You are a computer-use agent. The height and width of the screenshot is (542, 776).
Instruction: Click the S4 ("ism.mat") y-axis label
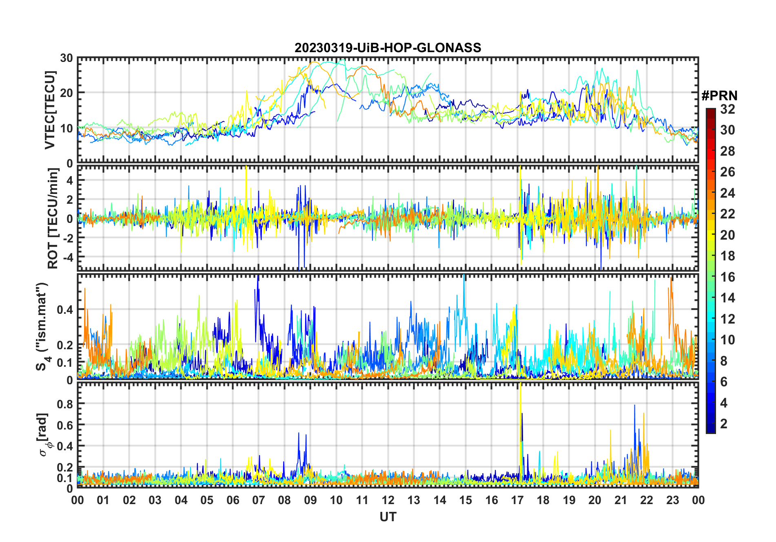coord(42,326)
